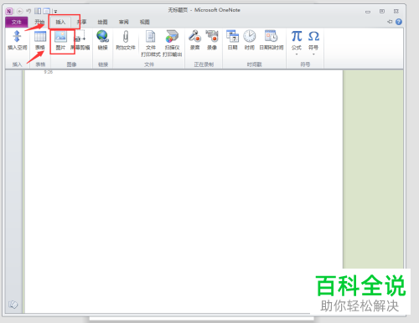Open unfiled notes icon at bottom left
Screen dimensions: 419x323
[x=13, y=305]
